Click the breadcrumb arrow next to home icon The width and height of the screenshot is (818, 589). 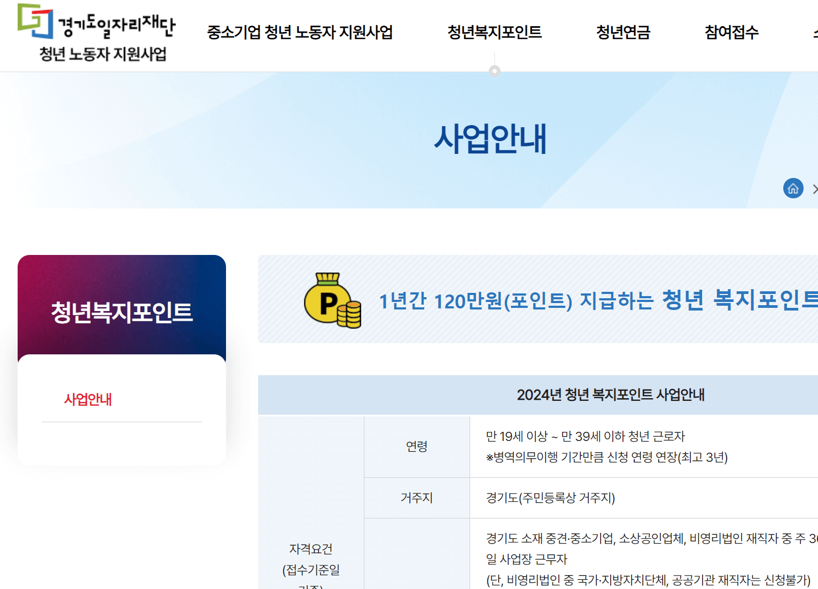coord(815,189)
